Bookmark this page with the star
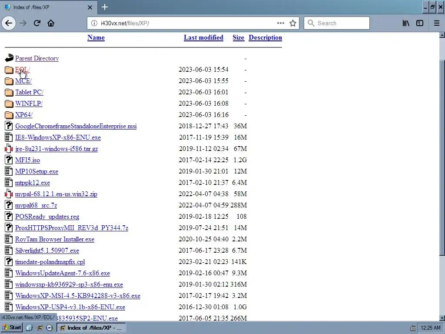 coord(293,23)
